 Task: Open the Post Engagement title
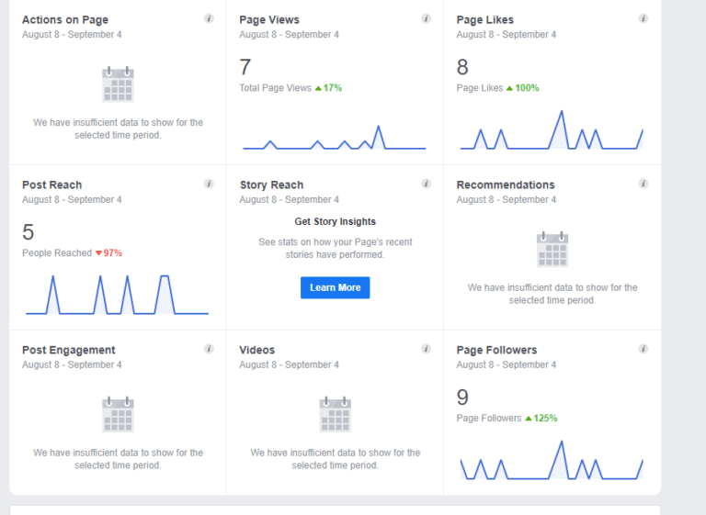coord(68,350)
